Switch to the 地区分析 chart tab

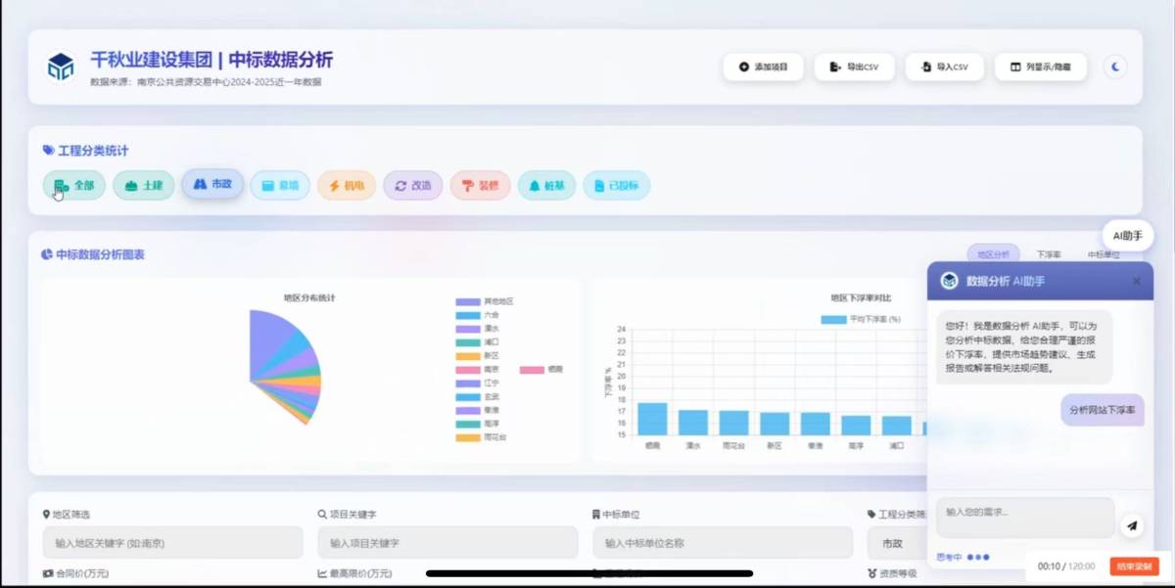(x=993, y=254)
